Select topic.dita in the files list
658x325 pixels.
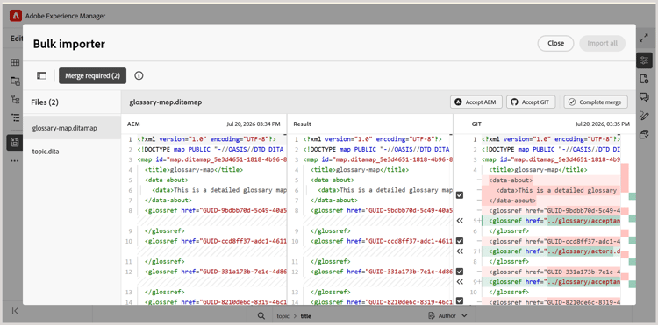(x=72, y=152)
